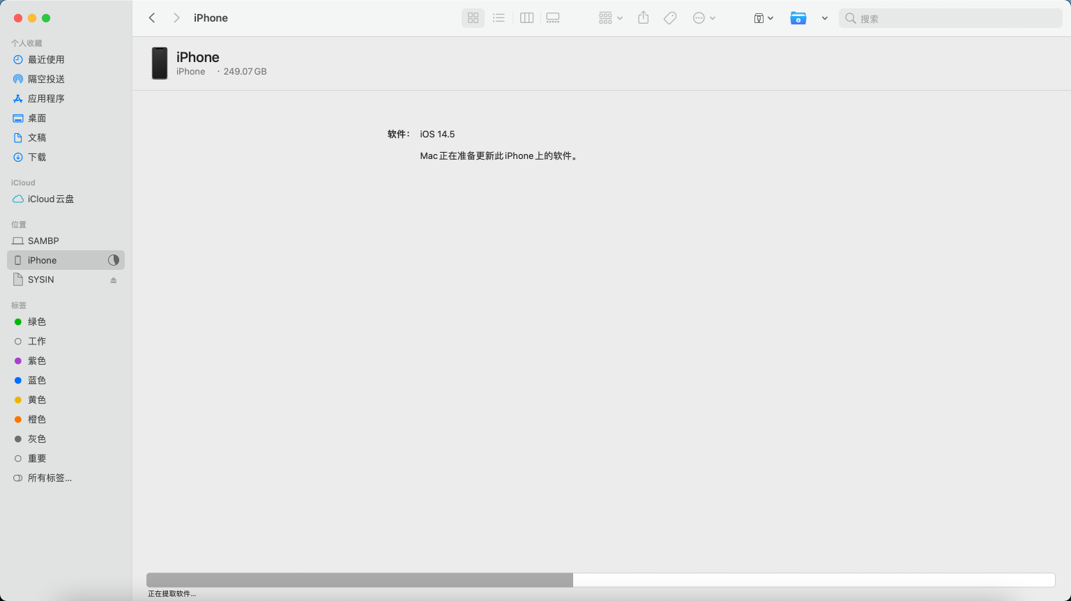
Task: Switch to list view
Action: coord(499,18)
